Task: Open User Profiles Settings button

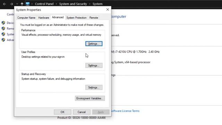Action: click(x=94, y=66)
